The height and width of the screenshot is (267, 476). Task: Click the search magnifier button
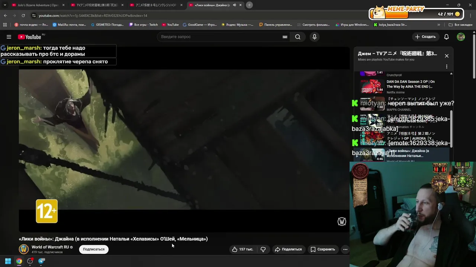click(x=297, y=37)
